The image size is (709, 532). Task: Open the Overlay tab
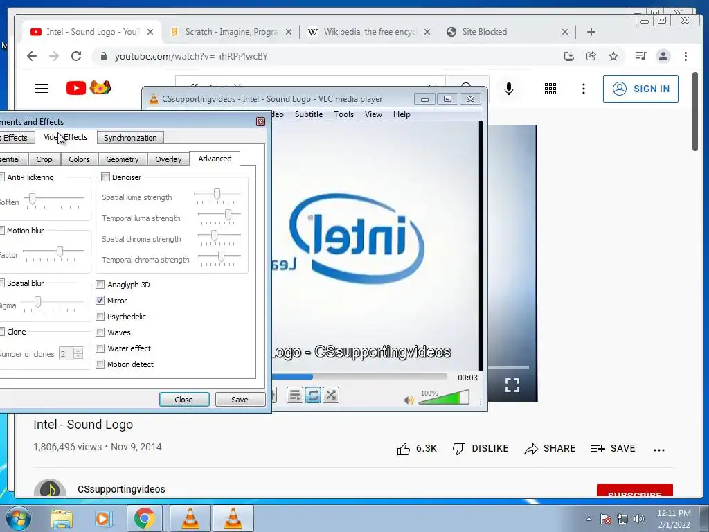(168, 159)
